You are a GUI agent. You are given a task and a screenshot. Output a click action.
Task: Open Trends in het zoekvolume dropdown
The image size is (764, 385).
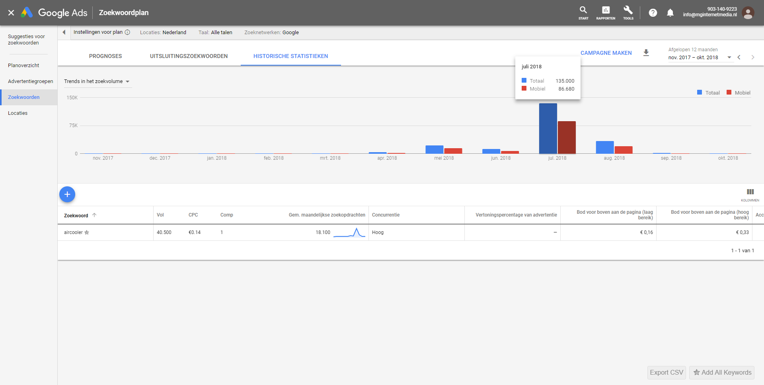pyautogui.click(x=97, y=81)
